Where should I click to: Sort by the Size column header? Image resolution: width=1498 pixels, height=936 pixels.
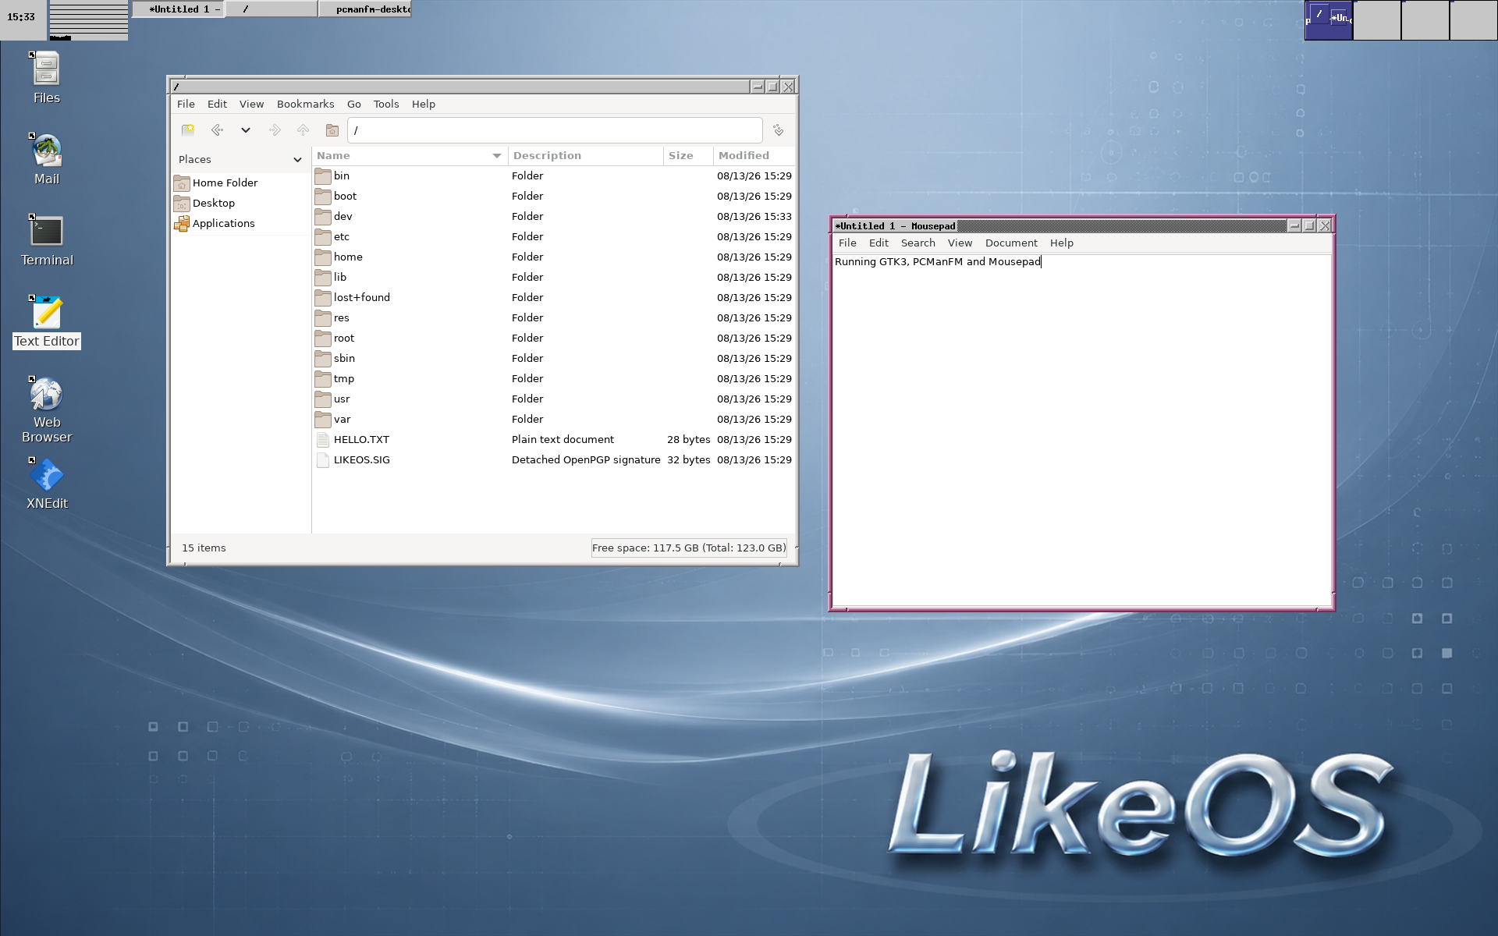click(x=688, y=155)
